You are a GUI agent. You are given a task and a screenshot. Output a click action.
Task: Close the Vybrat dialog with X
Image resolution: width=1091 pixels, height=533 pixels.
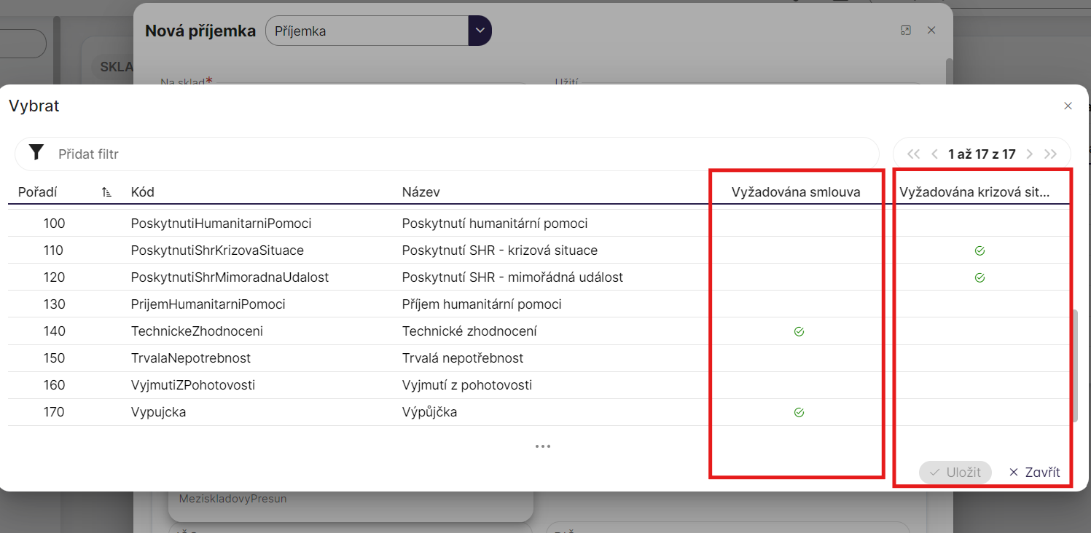tap(1068, 106)
